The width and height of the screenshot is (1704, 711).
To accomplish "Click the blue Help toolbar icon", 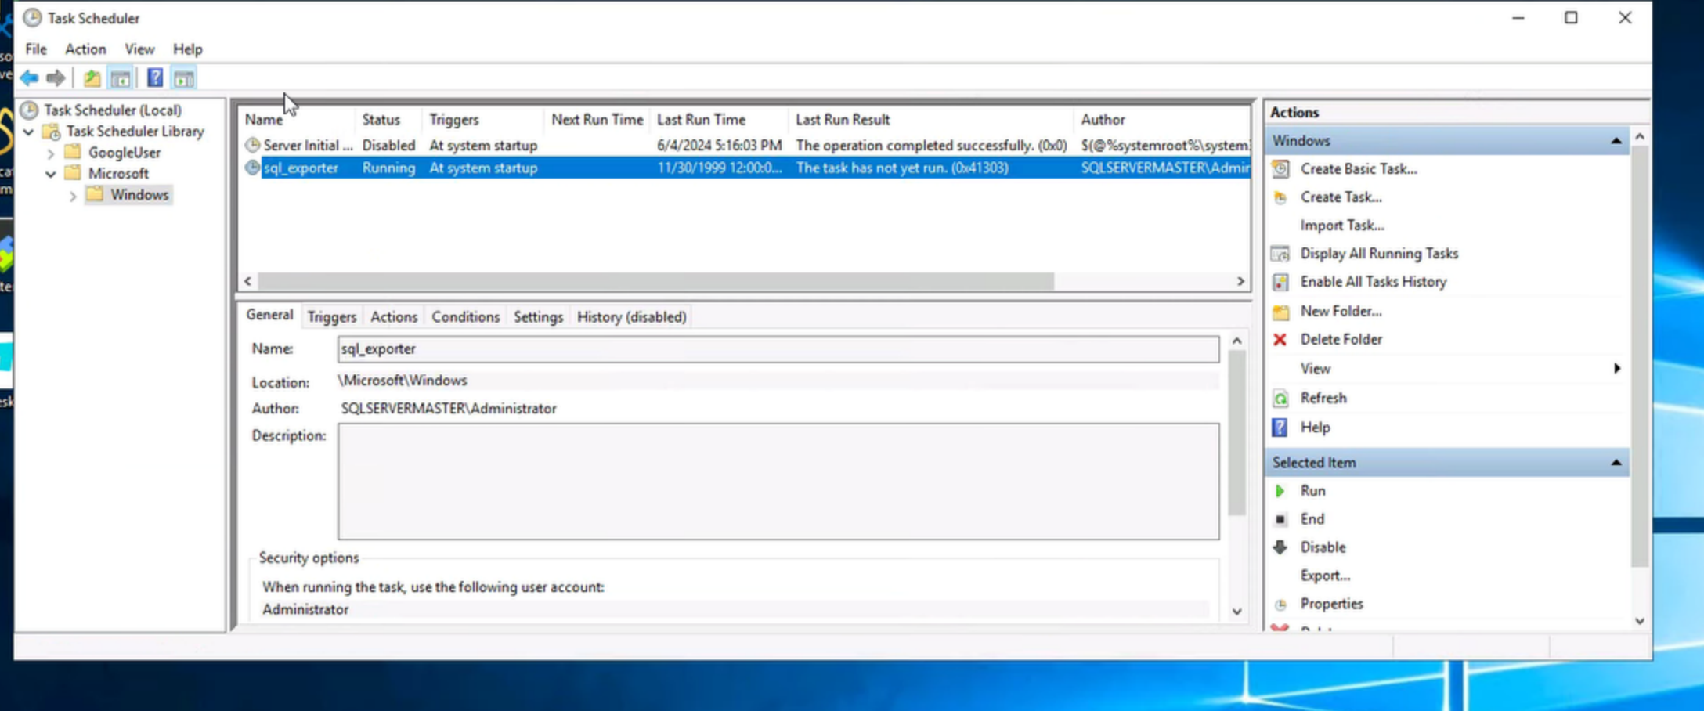I will click(x=155, y=78).
